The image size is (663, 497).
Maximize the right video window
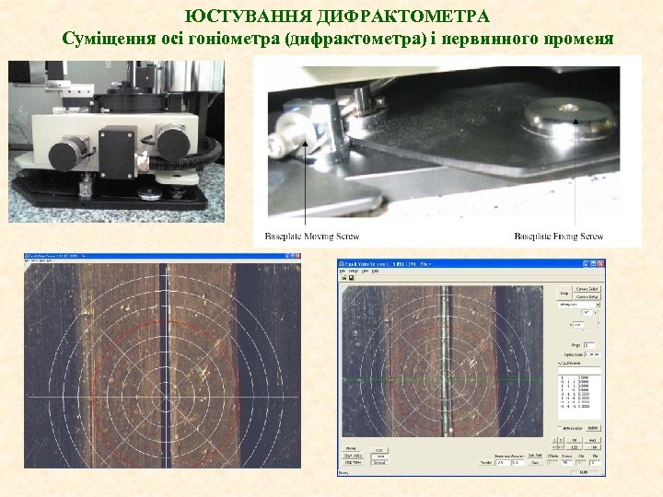(x=594, y=264)
